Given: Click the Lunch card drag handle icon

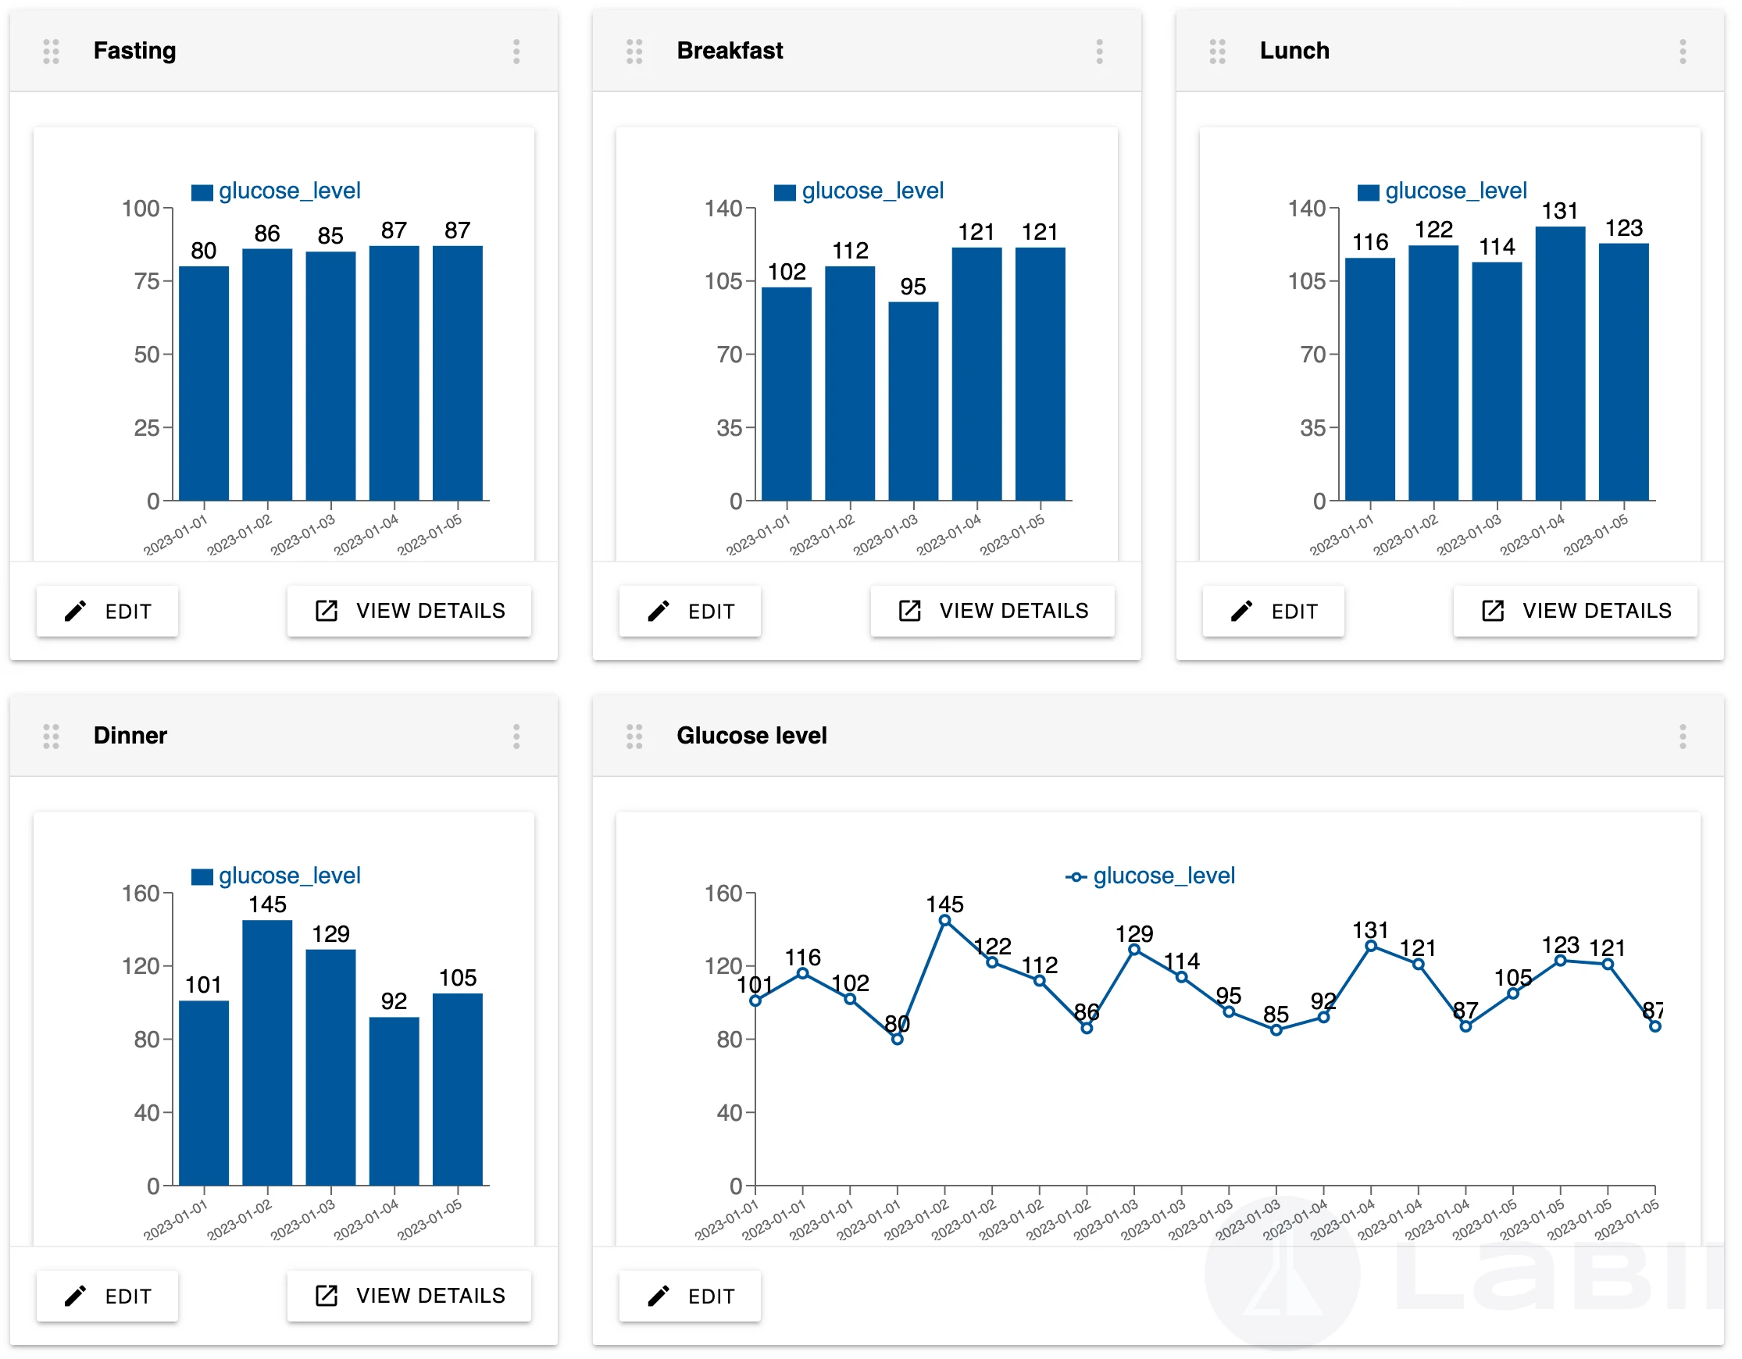Looking at the screenshot, I should coord(1217,51).
